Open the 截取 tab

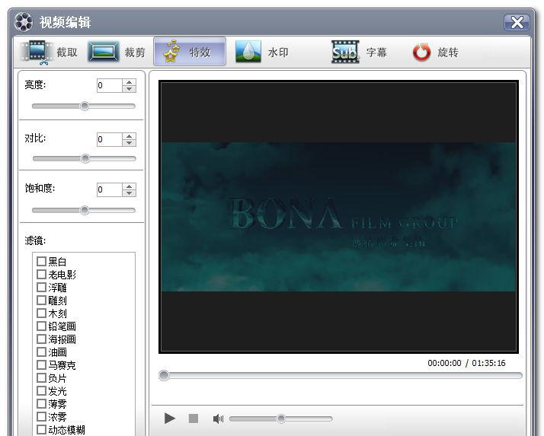(50, 53)
